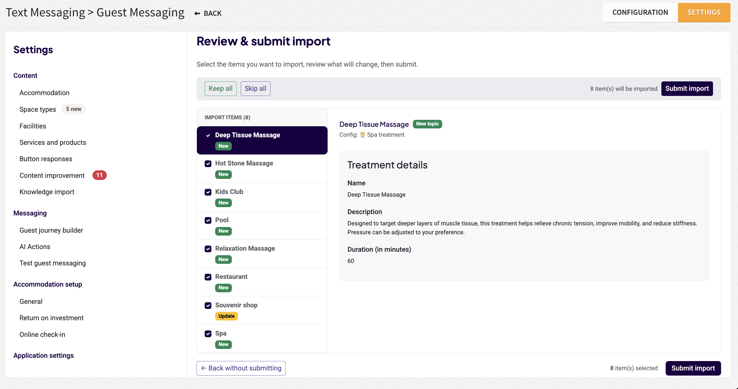This screenshot has height=389, width=738.
Task: Click the New topic badge
Action: coord(427,124)
